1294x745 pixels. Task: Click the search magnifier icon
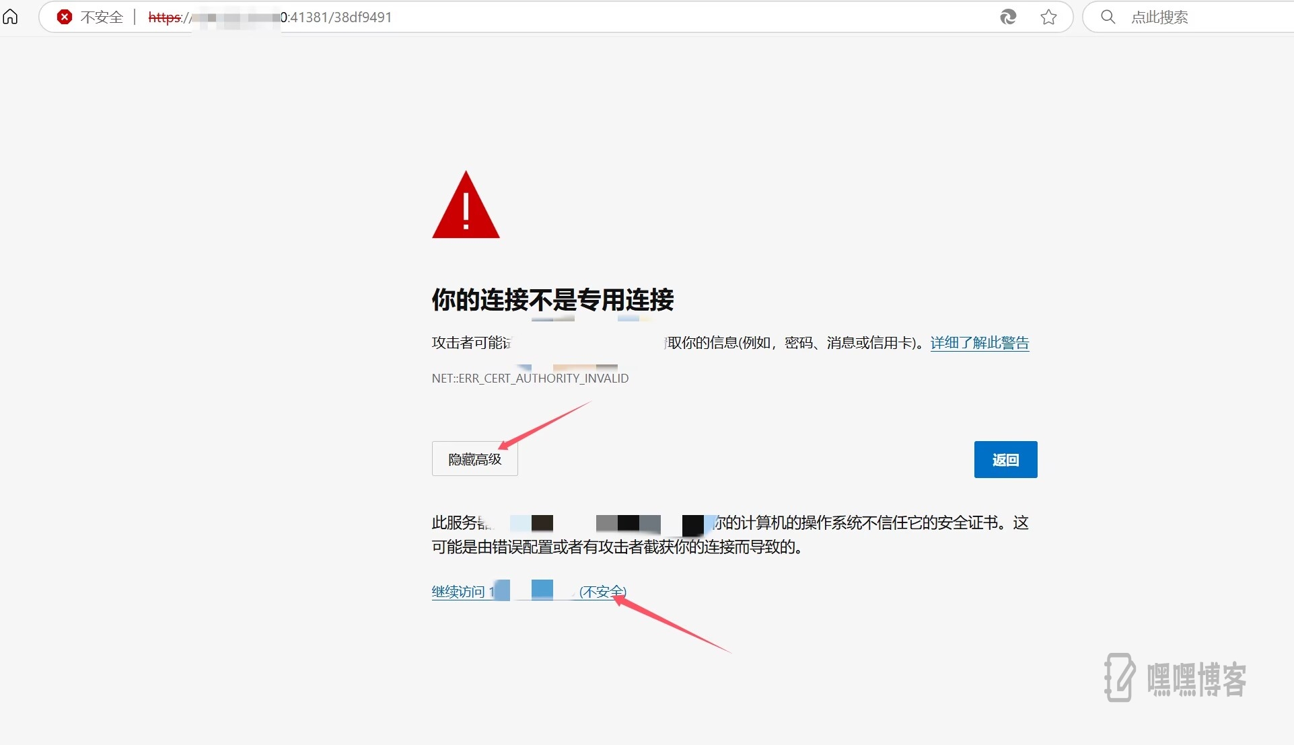click(1108, 17)
